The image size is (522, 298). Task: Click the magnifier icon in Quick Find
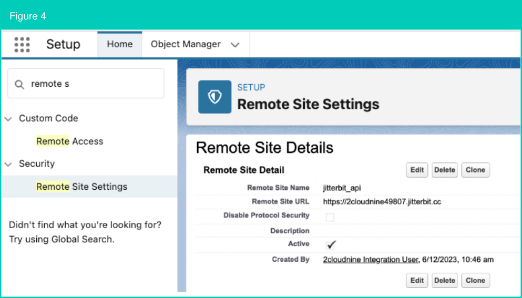pos(19,85)
